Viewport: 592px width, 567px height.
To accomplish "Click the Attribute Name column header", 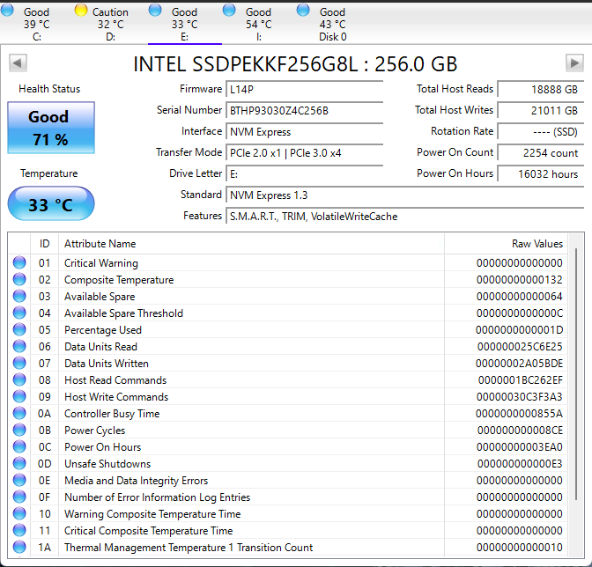I will pos(251,244).
